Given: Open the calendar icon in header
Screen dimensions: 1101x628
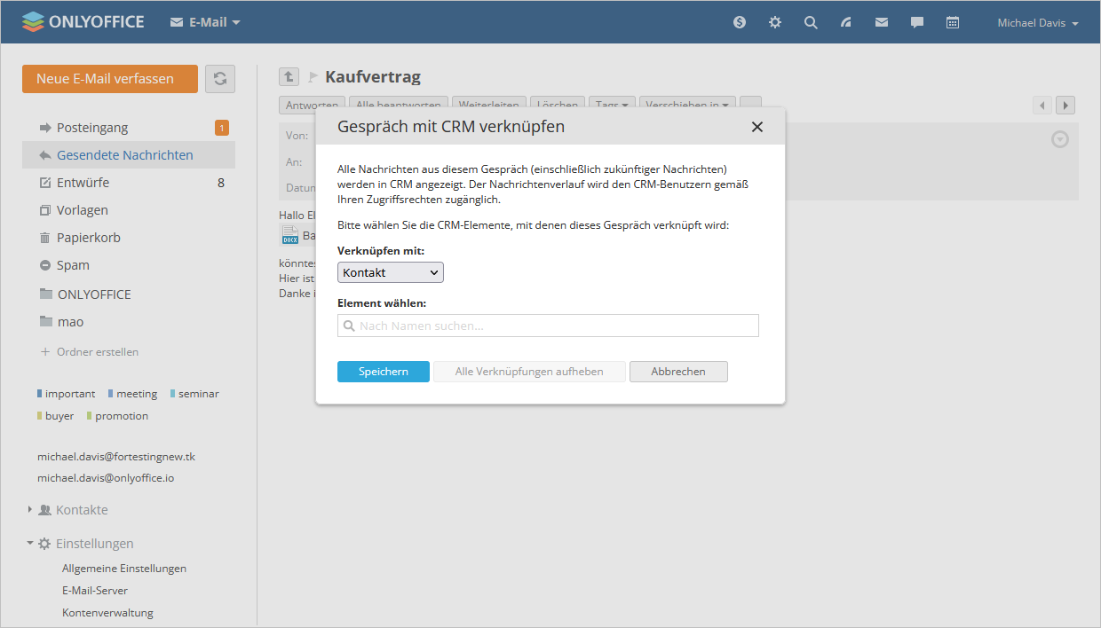Looking at the screenshot, I should coord(953,22).
